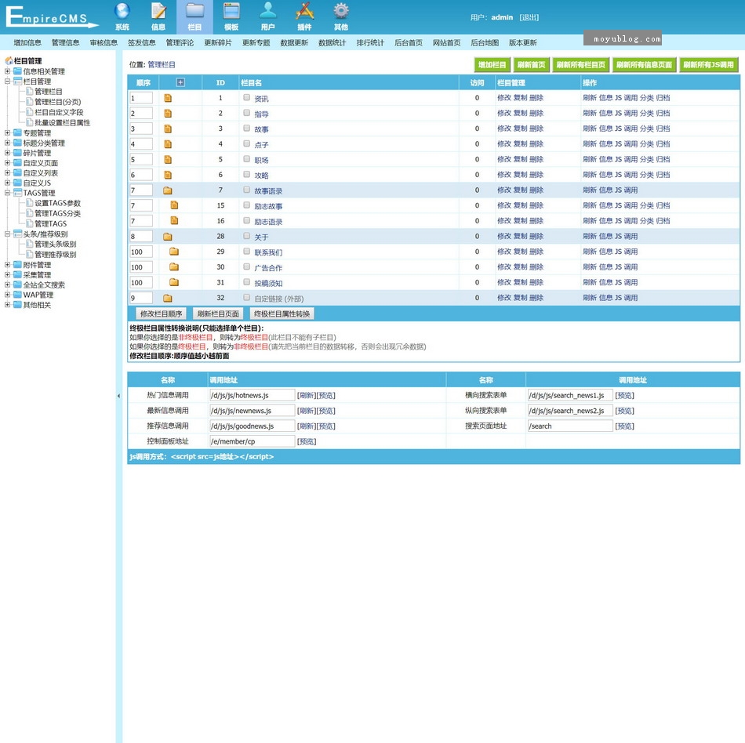Image resolution: width=745 pixels, height=743 pixels.
Task: Expand the 附件管理 tree node
Action: pos(8,264)
